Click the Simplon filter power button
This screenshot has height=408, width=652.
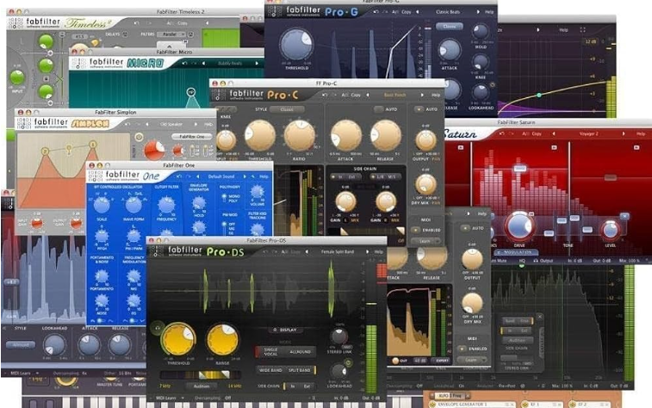[139, 137]
